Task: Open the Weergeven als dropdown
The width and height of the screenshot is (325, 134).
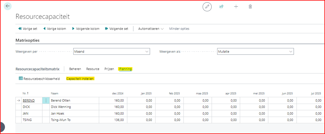Action: pos(255,51)
